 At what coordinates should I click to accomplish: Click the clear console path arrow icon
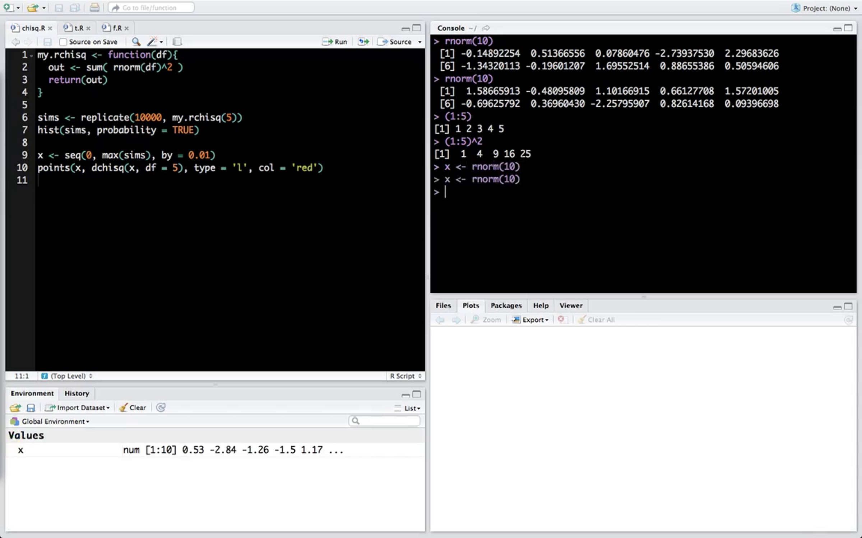coord(486,28)
